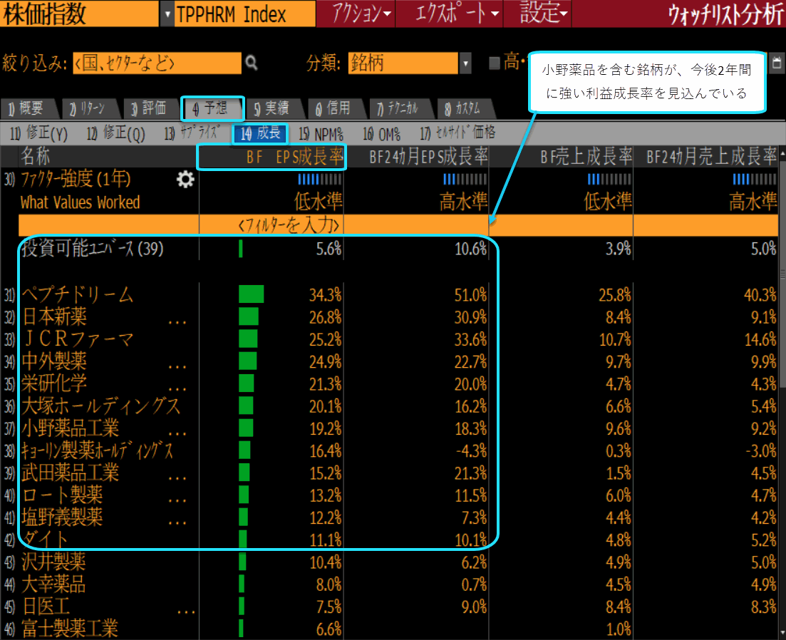Select the ペプチドリーム row
Screen dimensions: 786x640
click(391, 294)
